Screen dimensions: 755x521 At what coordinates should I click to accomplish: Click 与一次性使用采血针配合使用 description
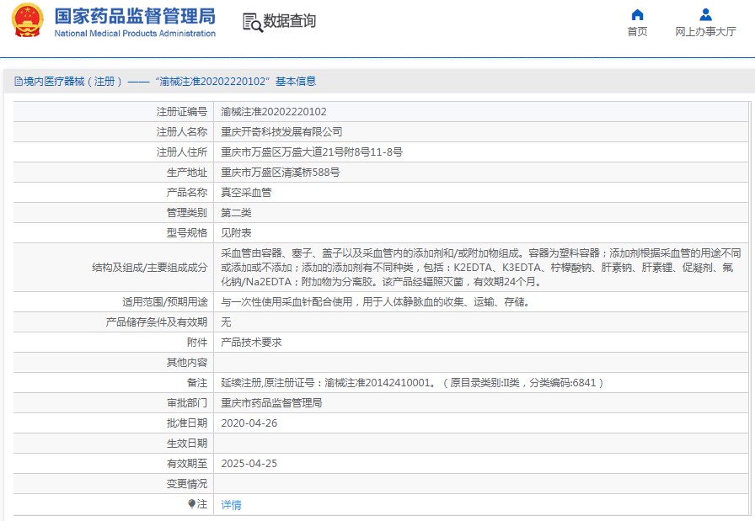[375, 302]
